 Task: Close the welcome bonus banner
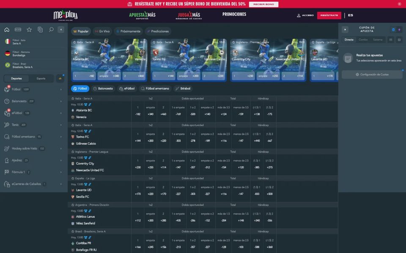click(399, 4)
